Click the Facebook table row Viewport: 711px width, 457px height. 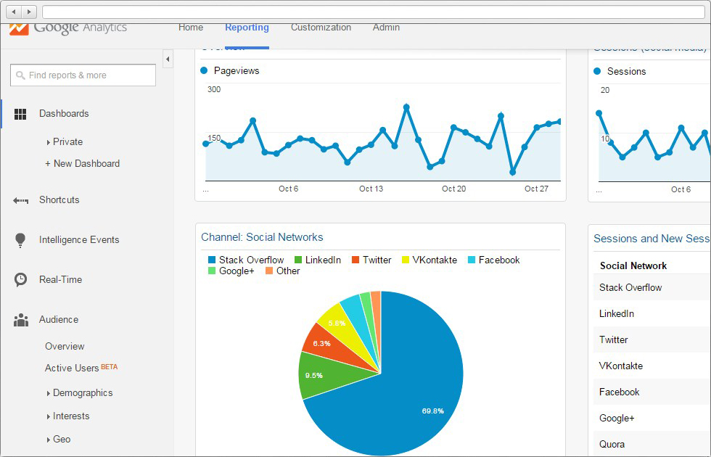(x=652, y=392)
